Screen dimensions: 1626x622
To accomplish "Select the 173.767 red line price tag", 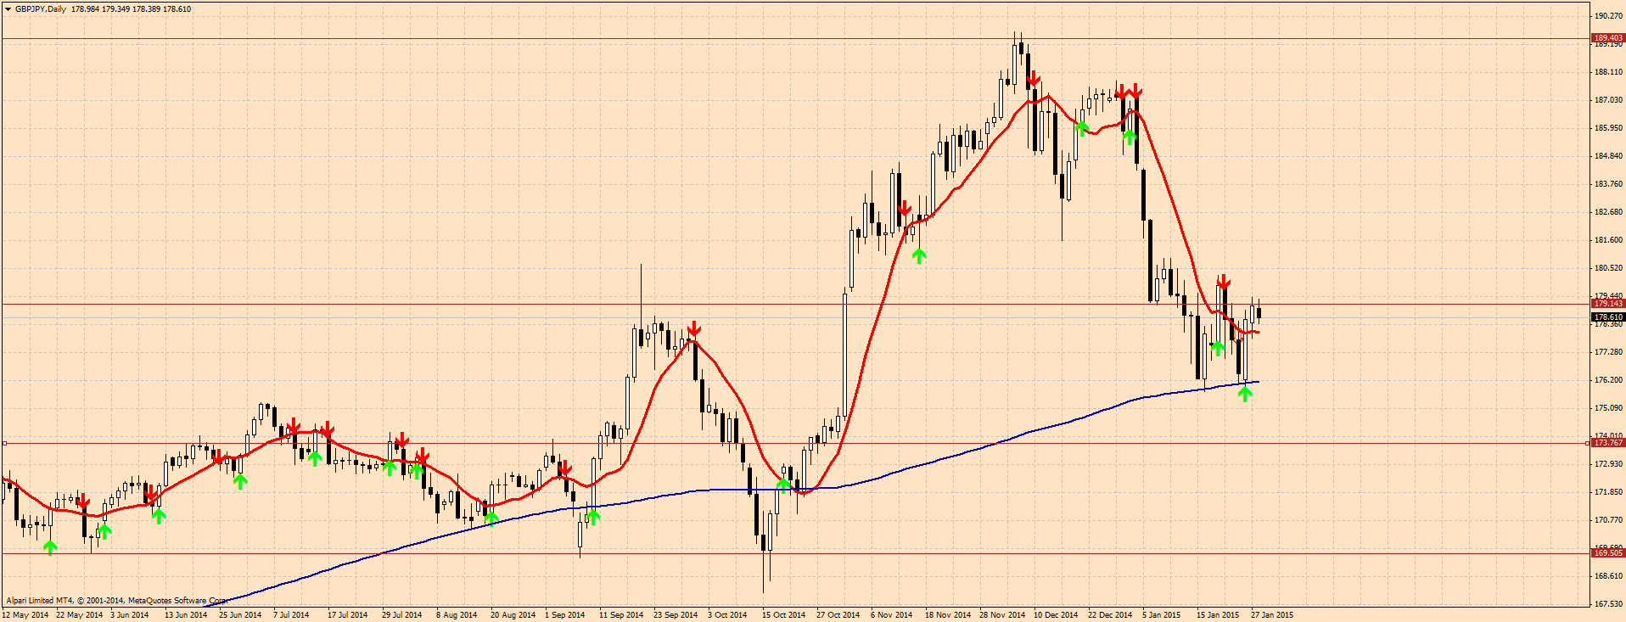I will pyautogui.click(x=1607, y=443).
